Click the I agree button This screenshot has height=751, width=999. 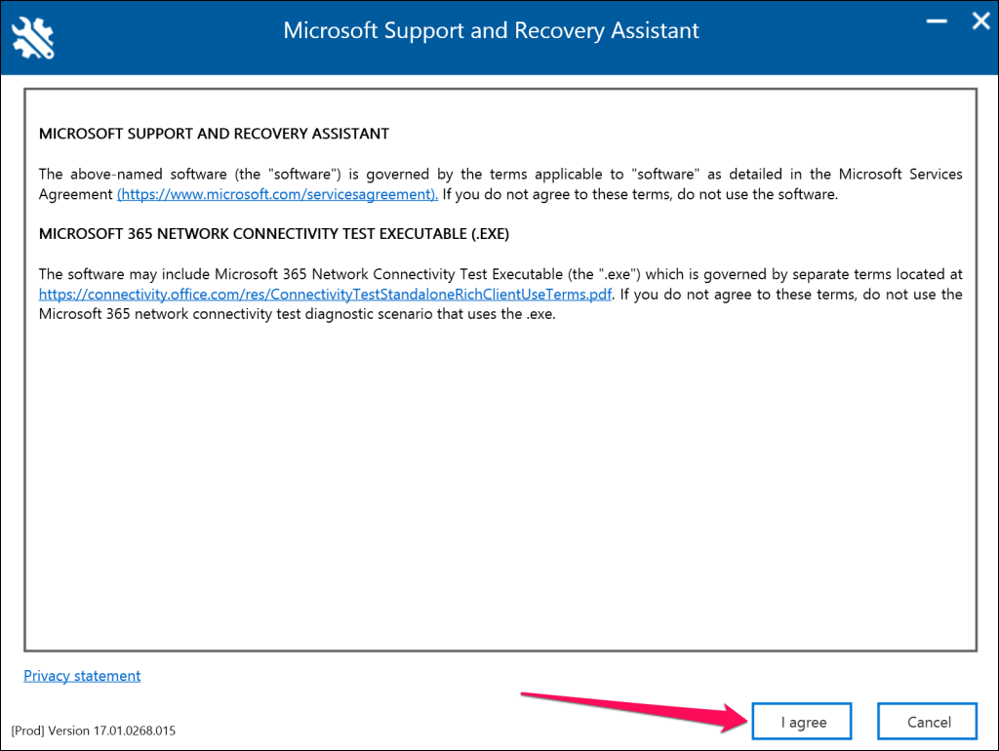coord(802,721)
